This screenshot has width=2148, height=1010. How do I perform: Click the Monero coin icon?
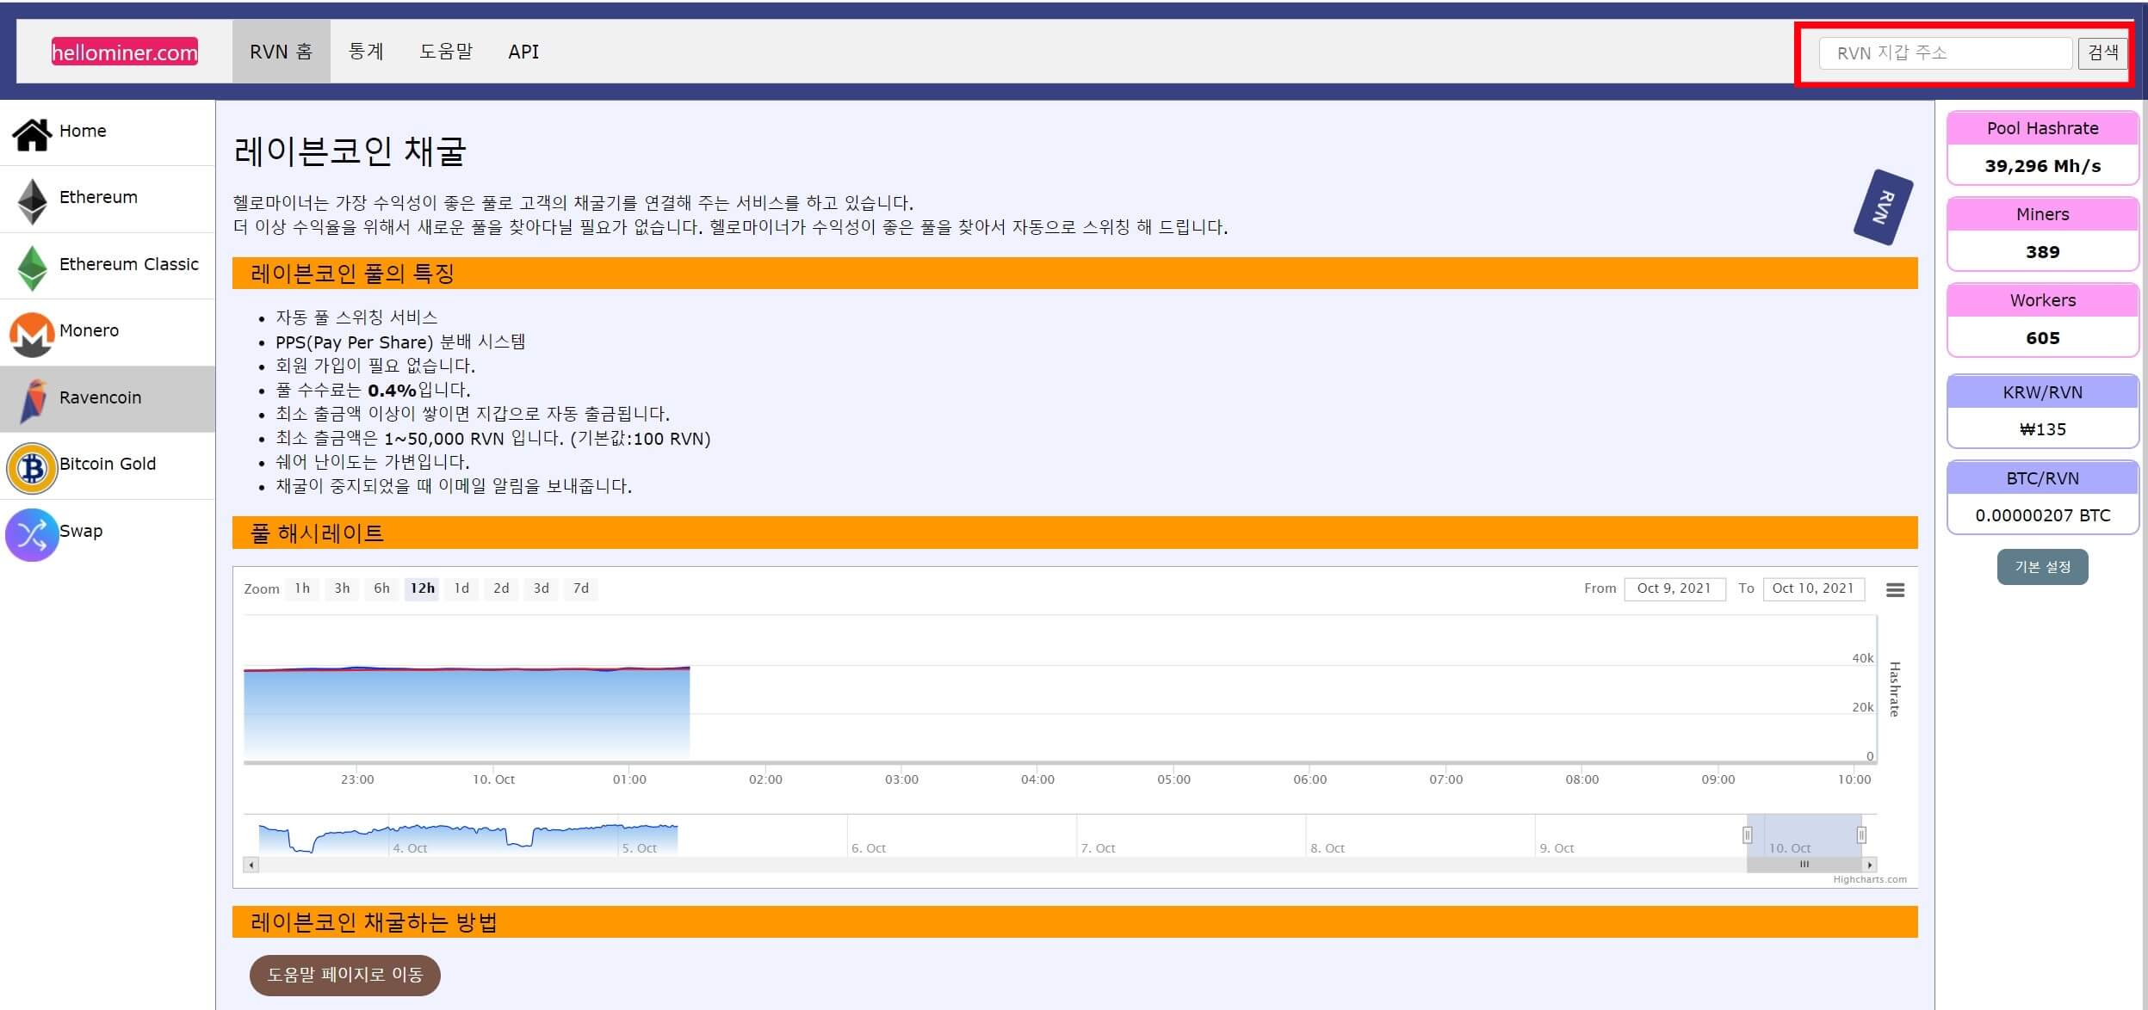coord(32,335)
